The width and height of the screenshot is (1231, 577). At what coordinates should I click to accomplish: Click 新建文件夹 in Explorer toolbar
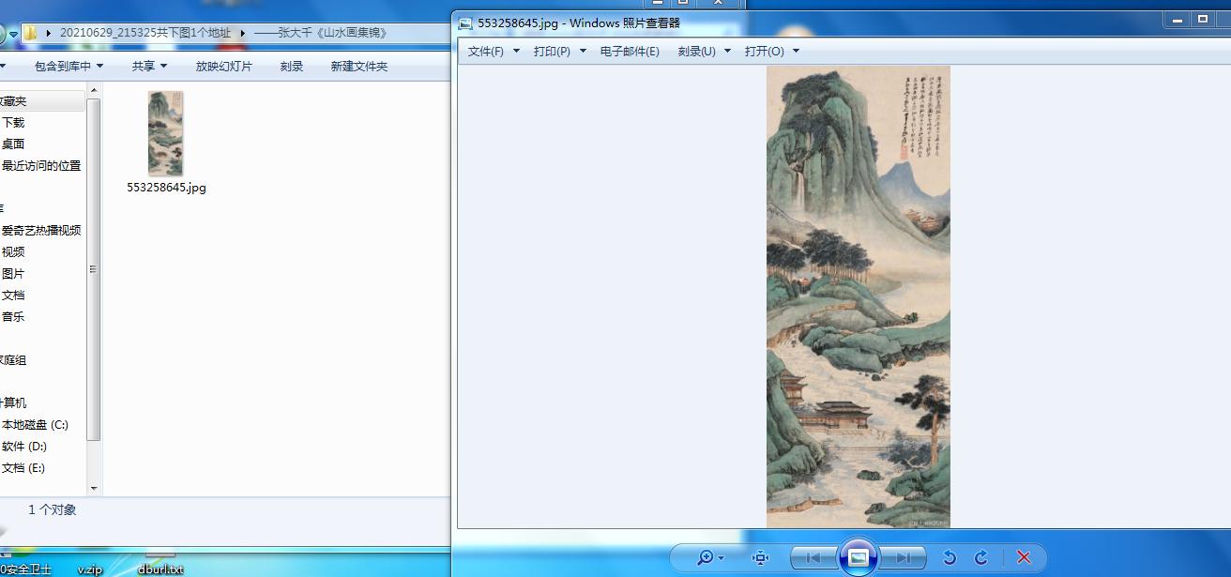pyautogui.click(x=359, y=67)
